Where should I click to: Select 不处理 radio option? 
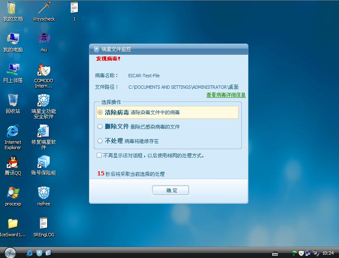click(100, 141)
